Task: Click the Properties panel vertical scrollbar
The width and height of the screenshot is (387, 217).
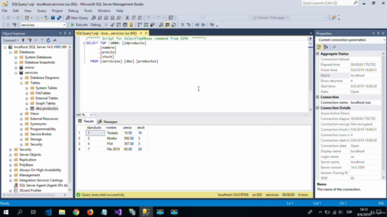Action: (x=383, y=116)
